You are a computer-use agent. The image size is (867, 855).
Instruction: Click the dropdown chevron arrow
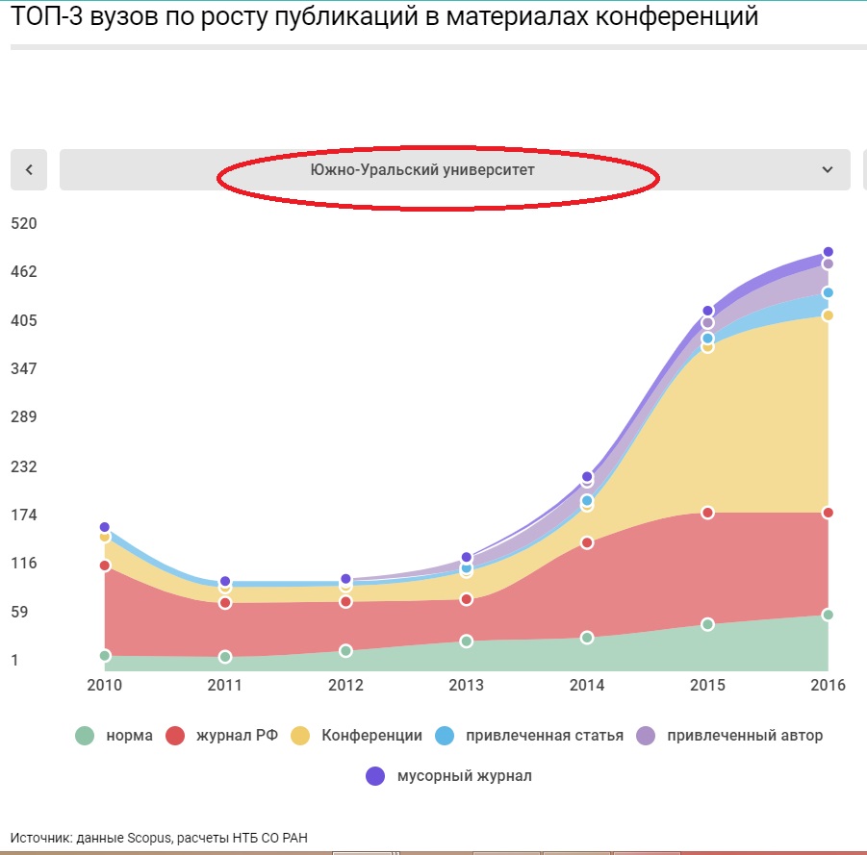(x=827, y=170)
